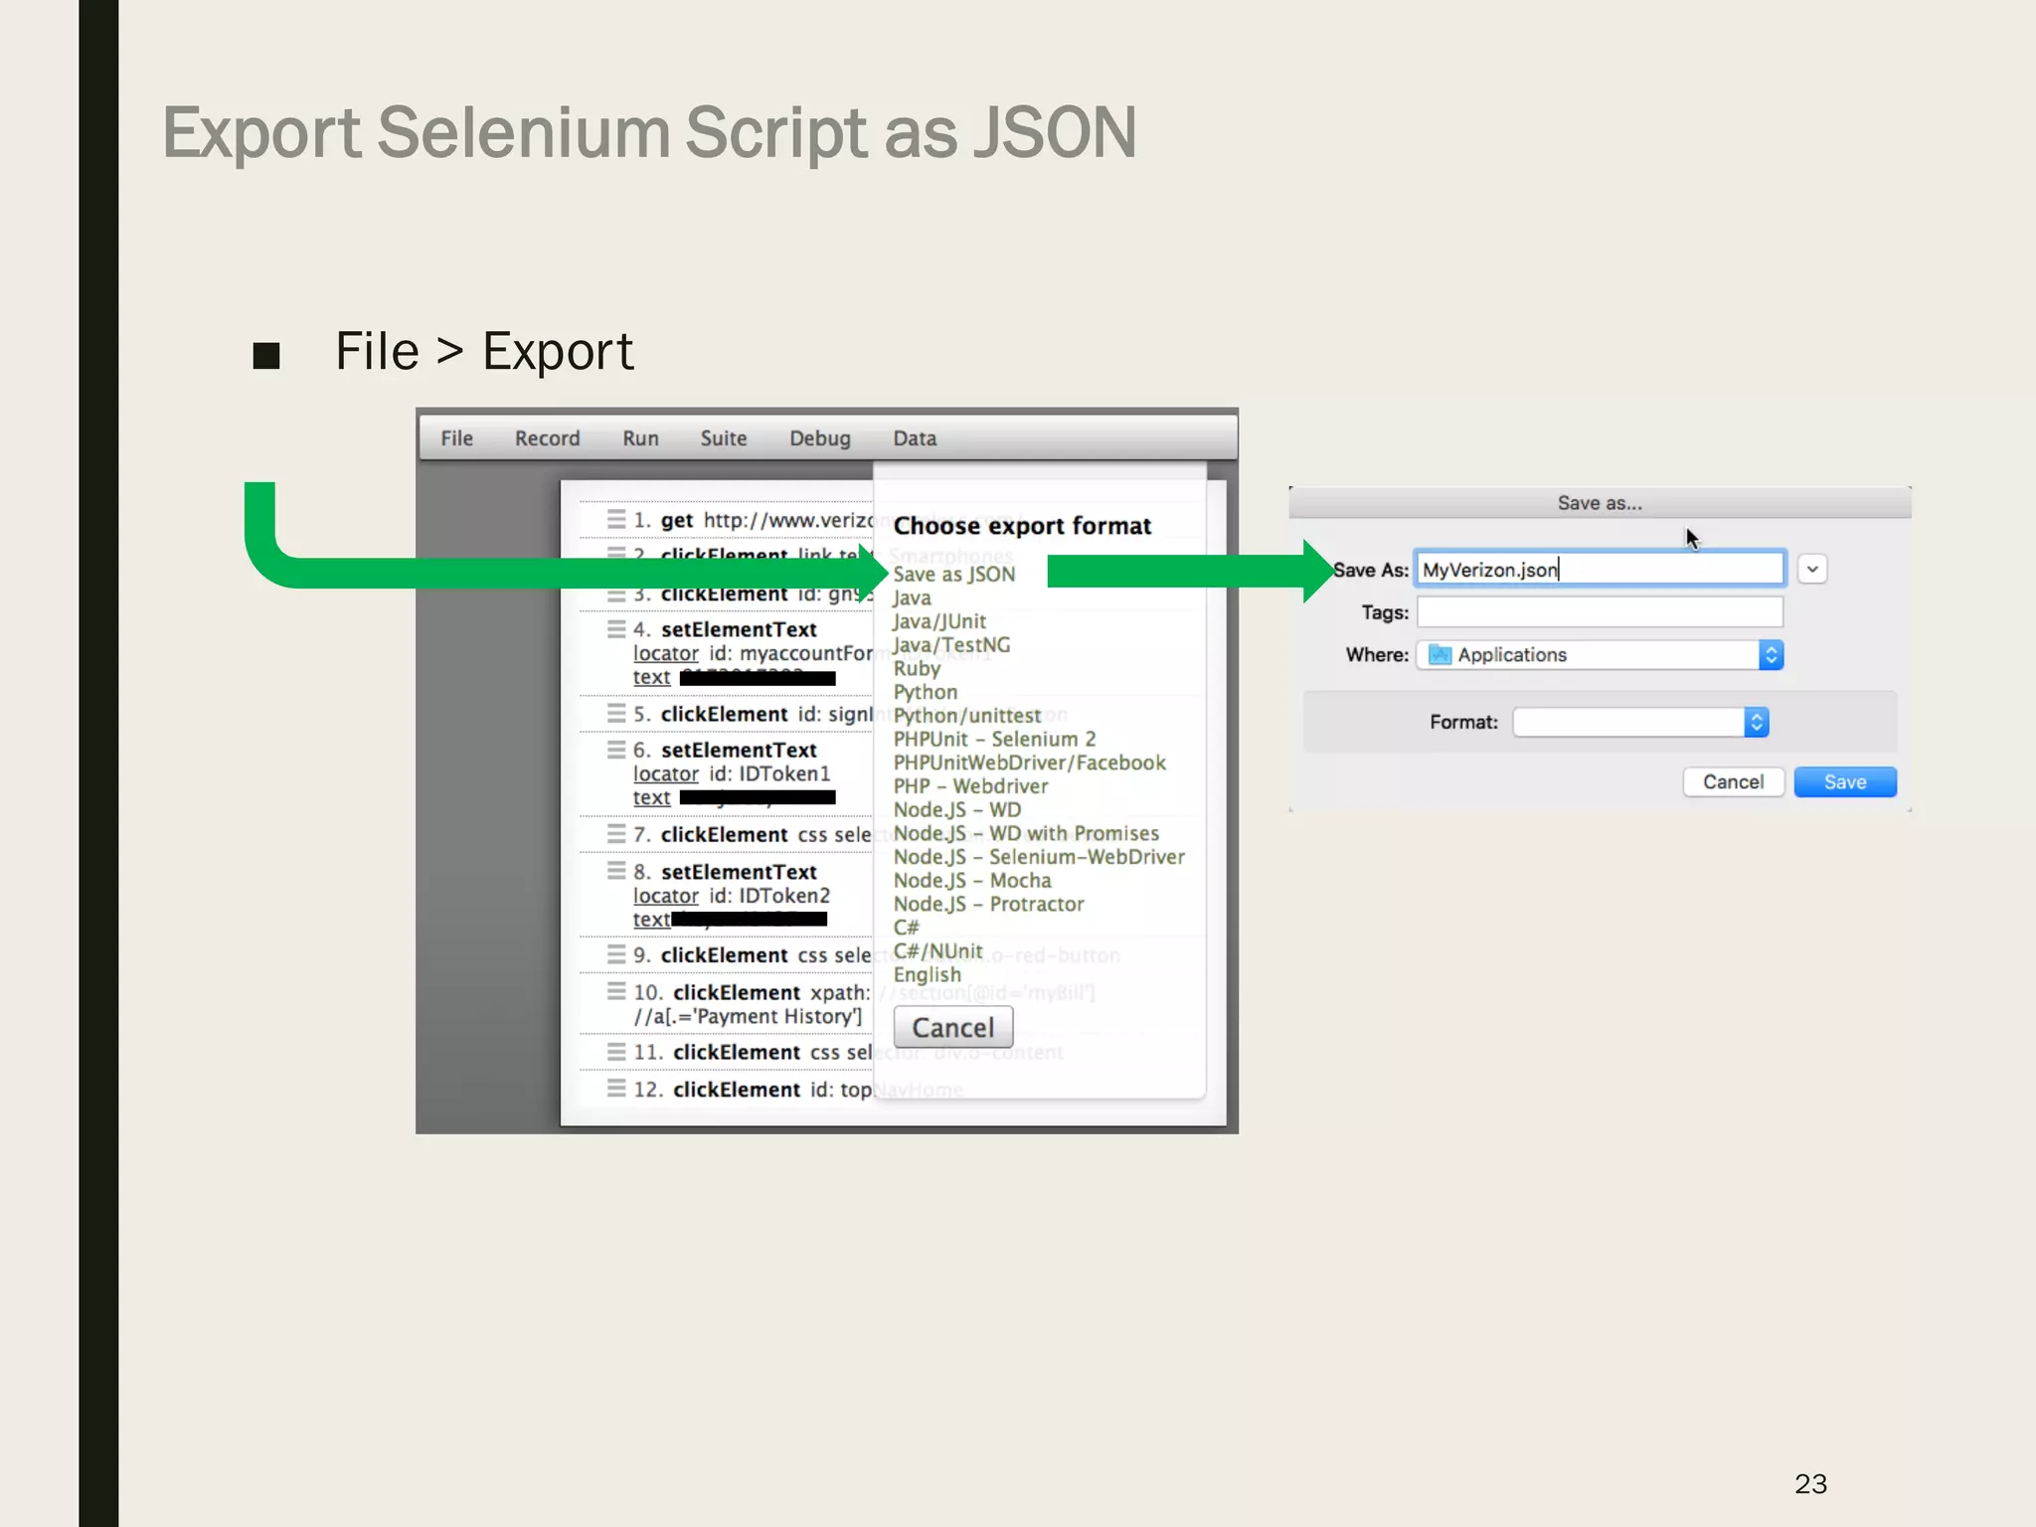
Task: Pick C#/NUnit export format
Action: click(937, 951)
